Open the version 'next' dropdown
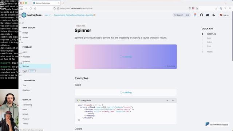 [48, 15]
